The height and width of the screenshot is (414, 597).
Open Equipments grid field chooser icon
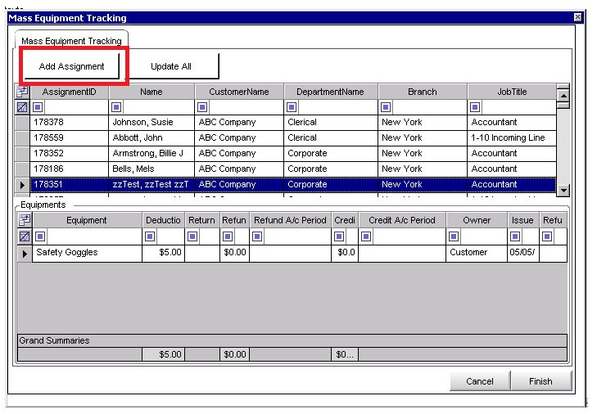25,220
